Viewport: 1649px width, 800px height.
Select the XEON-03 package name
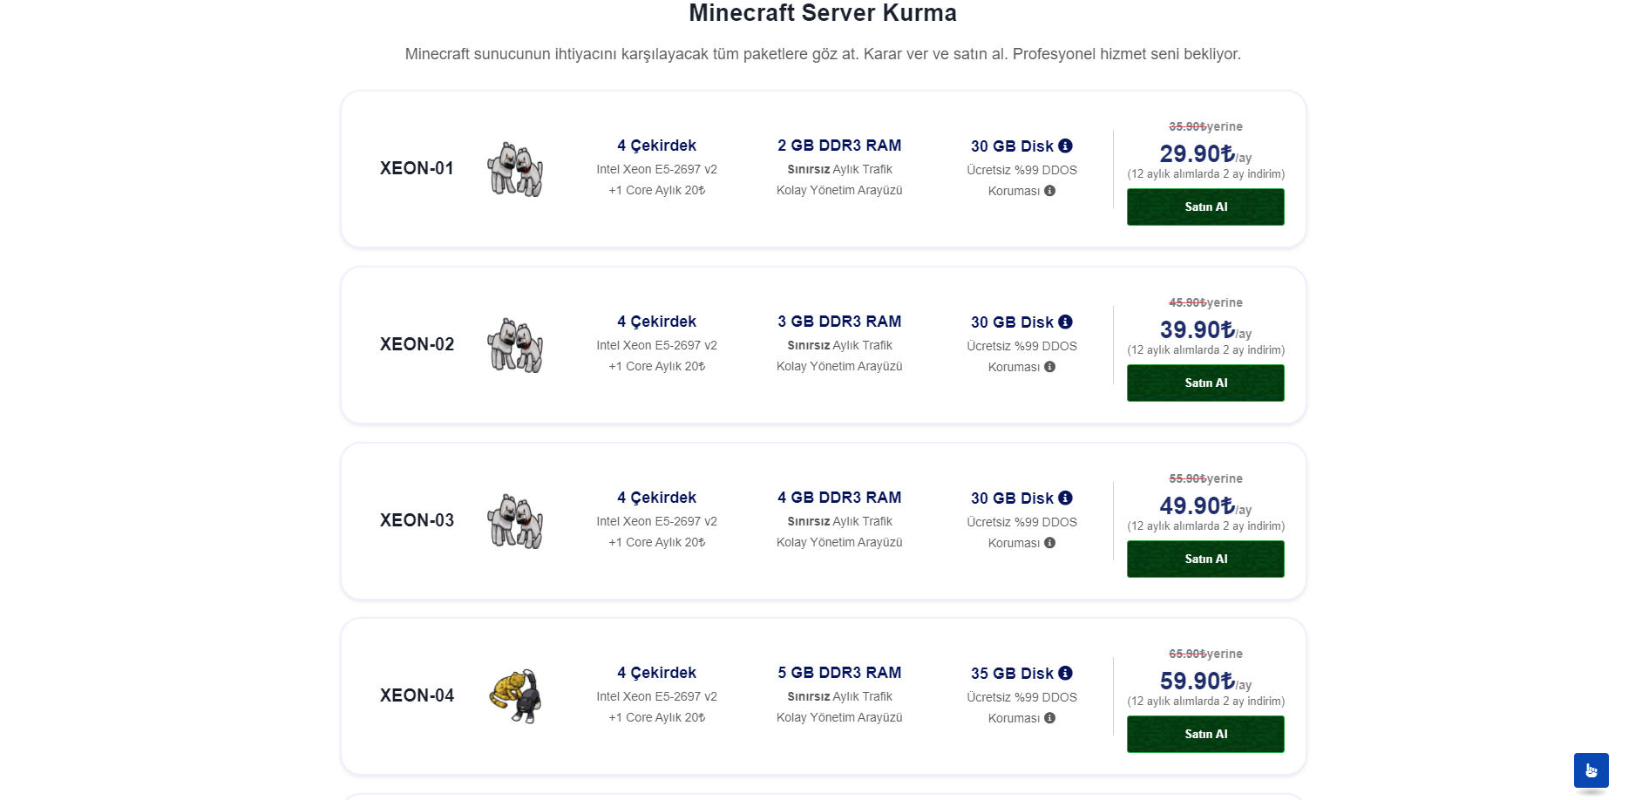[x=417, y=520]
